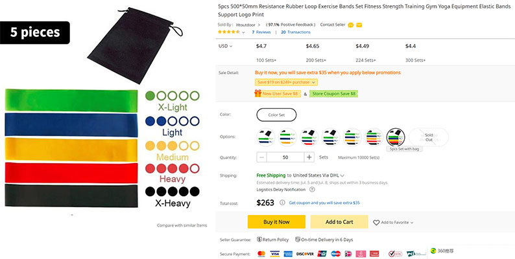Open the 7 Reviews link

[263, 32]
